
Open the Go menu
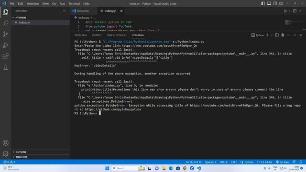pos(54,3)
